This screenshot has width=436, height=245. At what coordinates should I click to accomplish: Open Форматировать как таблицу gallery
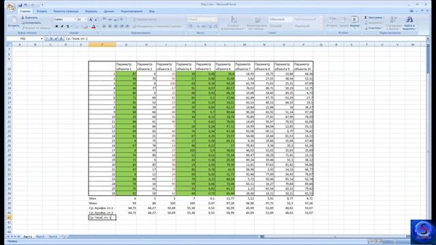coord(257,23)
